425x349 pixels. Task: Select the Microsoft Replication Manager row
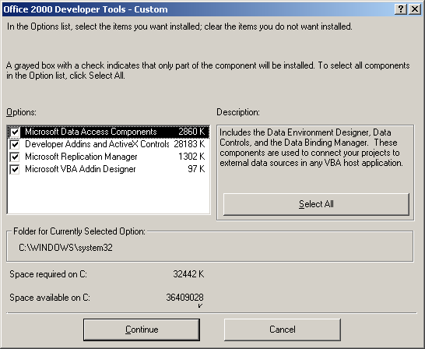[x=108, y=157]
